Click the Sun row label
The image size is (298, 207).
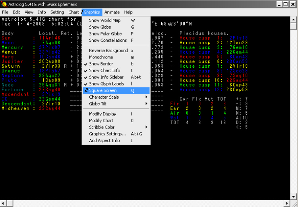coord(6,38)
